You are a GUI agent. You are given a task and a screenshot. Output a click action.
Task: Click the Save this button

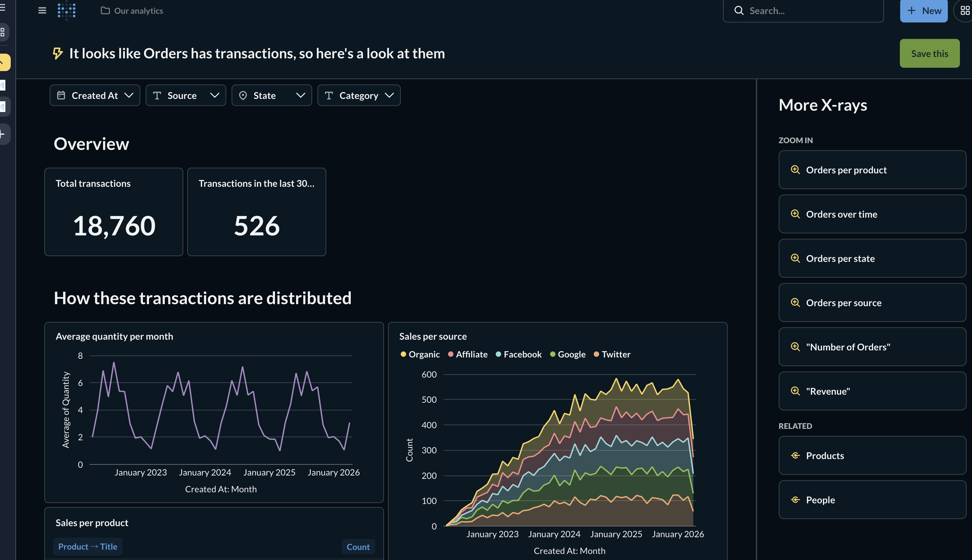point(929,53)
